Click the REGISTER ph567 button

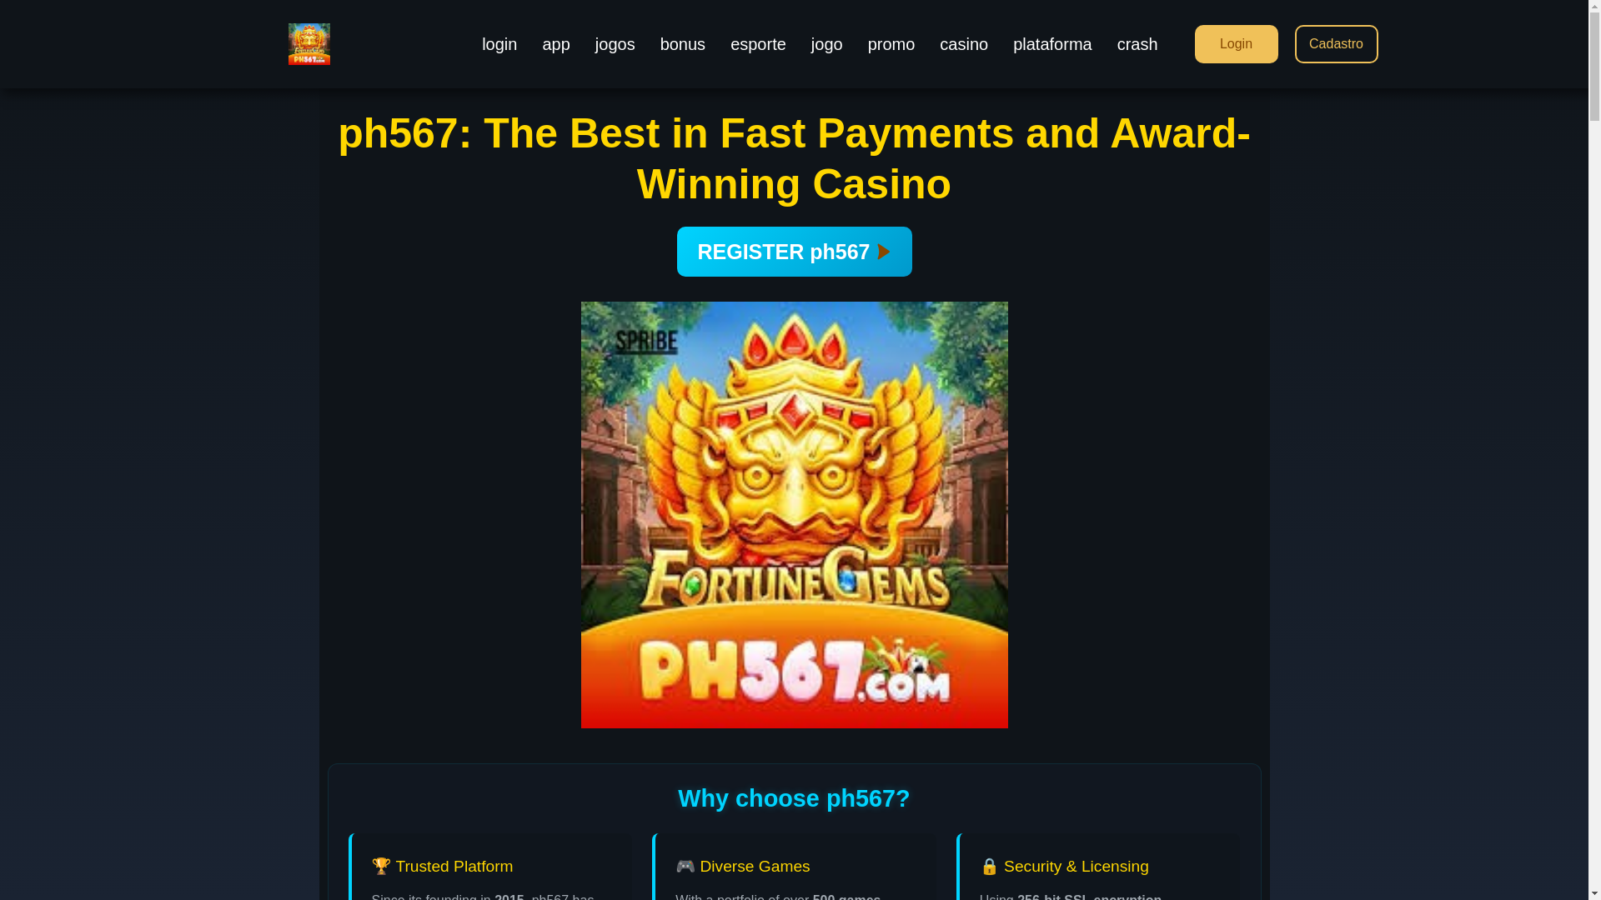tap(794, 252)
